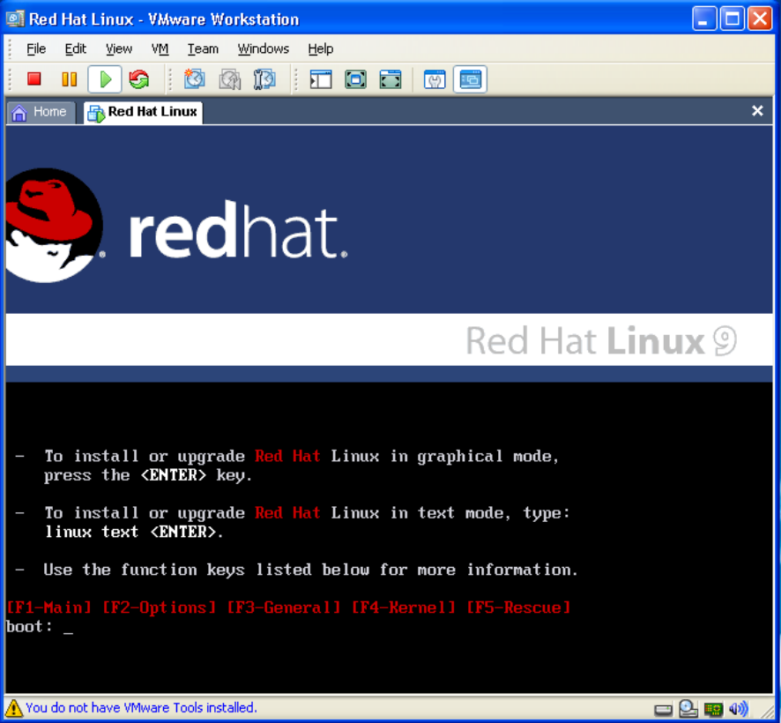Close the Red Hat Linux tab
Viewport: 781px width, 723px height.
(x=757, y=111)
